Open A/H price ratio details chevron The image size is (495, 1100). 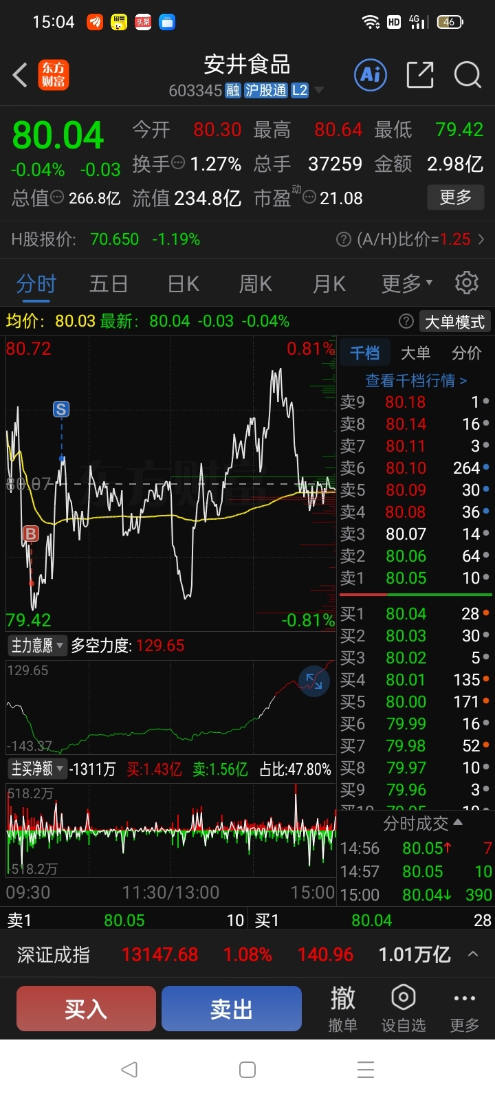[481, 239]
